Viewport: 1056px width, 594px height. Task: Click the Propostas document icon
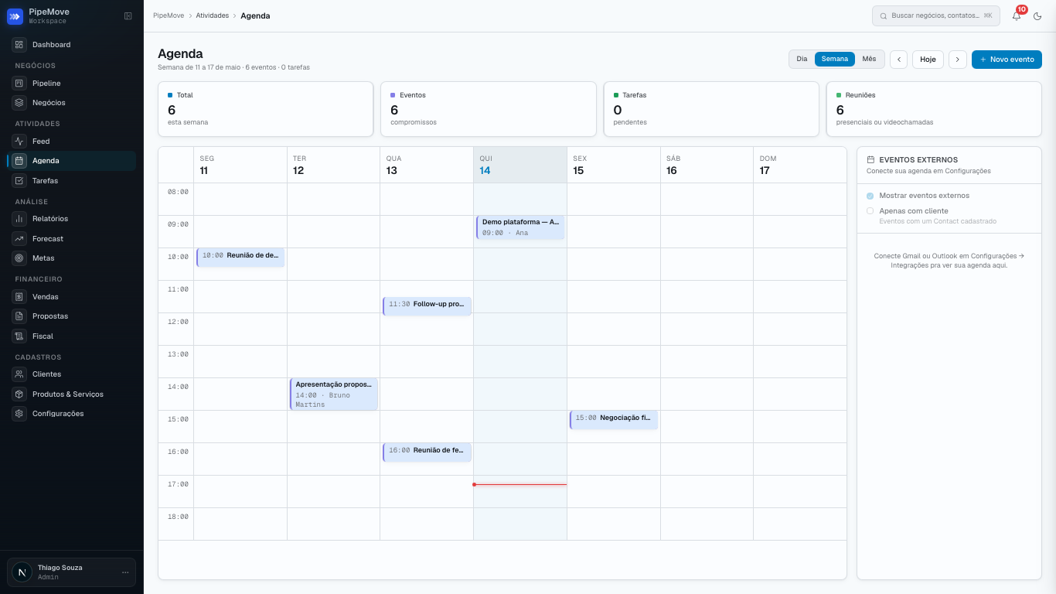pyautogui.click(x=19, y=316)
